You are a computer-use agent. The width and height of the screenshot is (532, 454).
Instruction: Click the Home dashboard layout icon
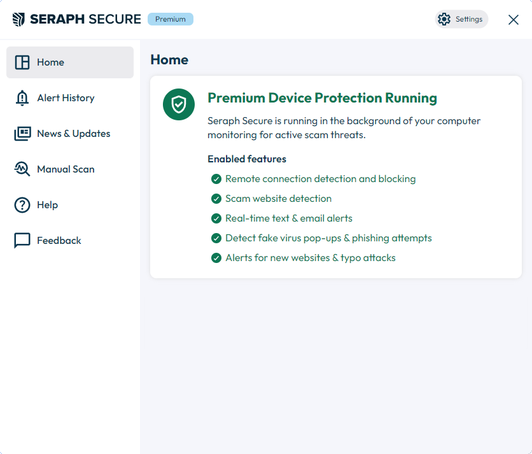tap(22, 62)
